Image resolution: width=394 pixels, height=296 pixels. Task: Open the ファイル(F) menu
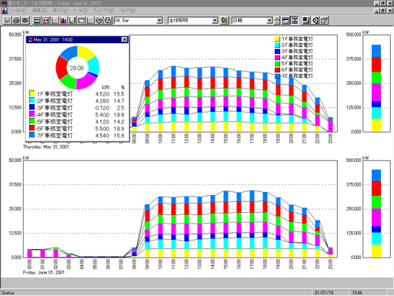coord(18,11)
